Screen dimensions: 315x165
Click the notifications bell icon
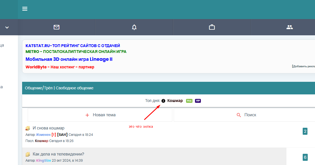pyautogui.click(x=134, y=27)
